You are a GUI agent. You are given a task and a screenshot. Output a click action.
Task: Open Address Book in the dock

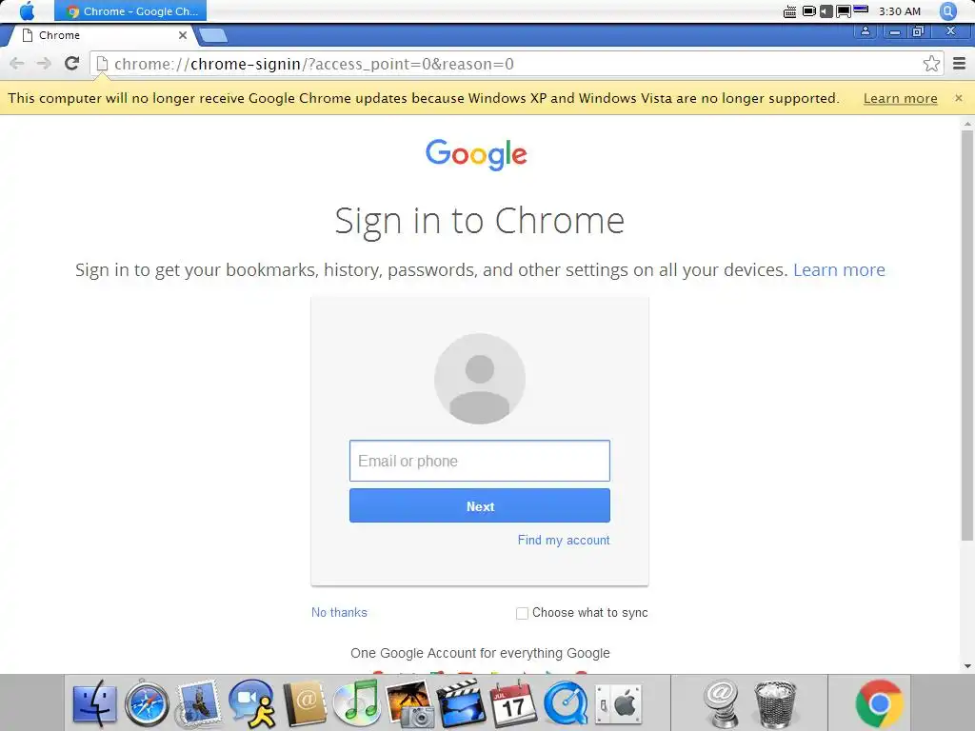point(305,704)
